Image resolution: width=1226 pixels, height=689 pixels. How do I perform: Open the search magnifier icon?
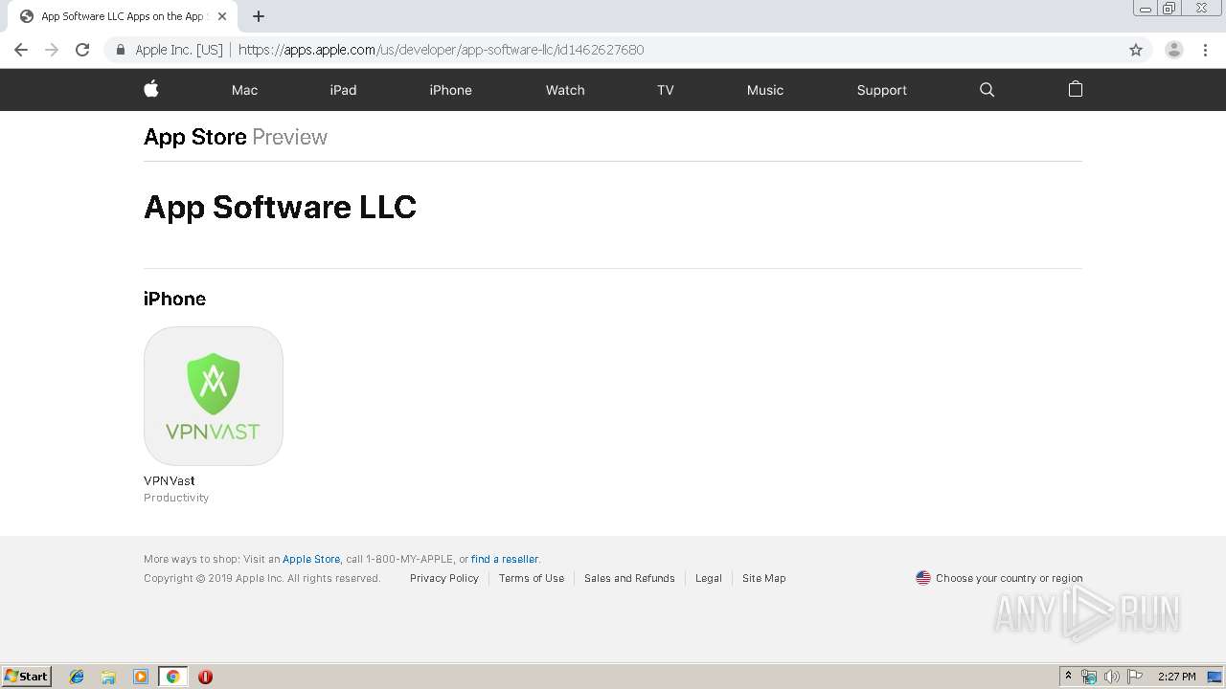[987, 89]
